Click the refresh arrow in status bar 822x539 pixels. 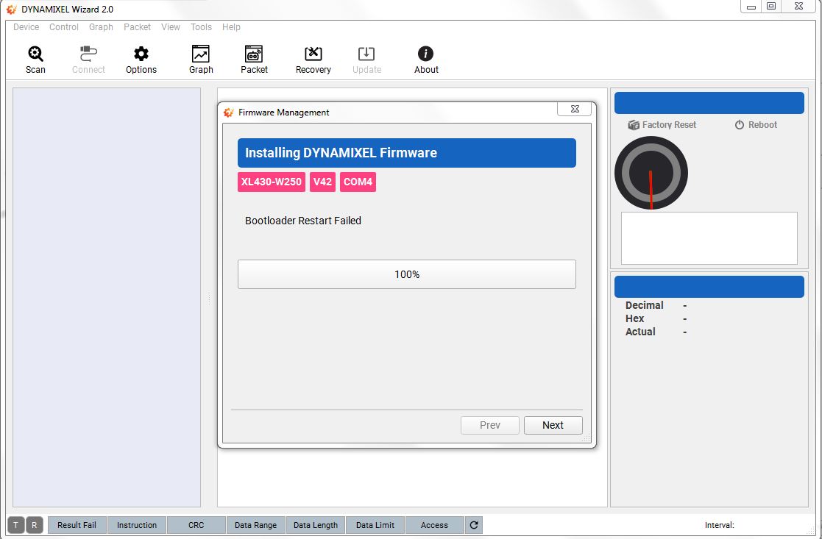pos(474,525)
